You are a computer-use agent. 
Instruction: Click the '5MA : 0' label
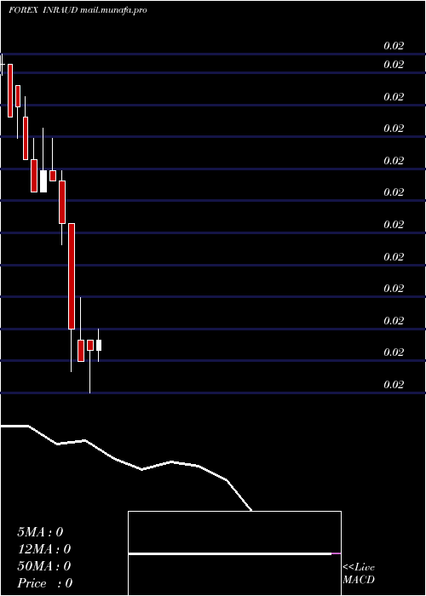[40, 532]
